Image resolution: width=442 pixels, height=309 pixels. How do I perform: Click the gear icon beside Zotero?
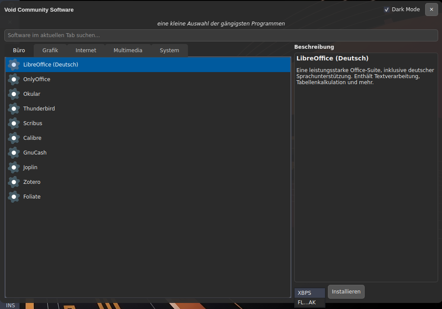(14, 182)
